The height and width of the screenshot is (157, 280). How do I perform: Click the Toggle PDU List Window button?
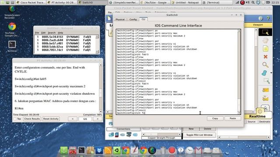pos(199,135)
